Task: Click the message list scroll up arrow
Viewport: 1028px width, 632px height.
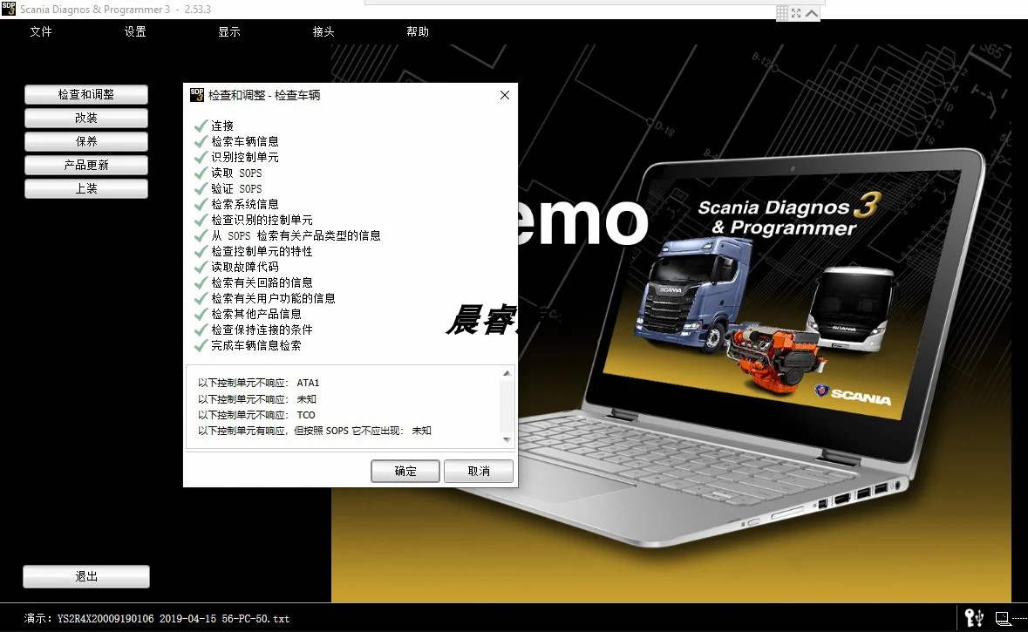Action: pyautogui.click(x=507, y=373)
